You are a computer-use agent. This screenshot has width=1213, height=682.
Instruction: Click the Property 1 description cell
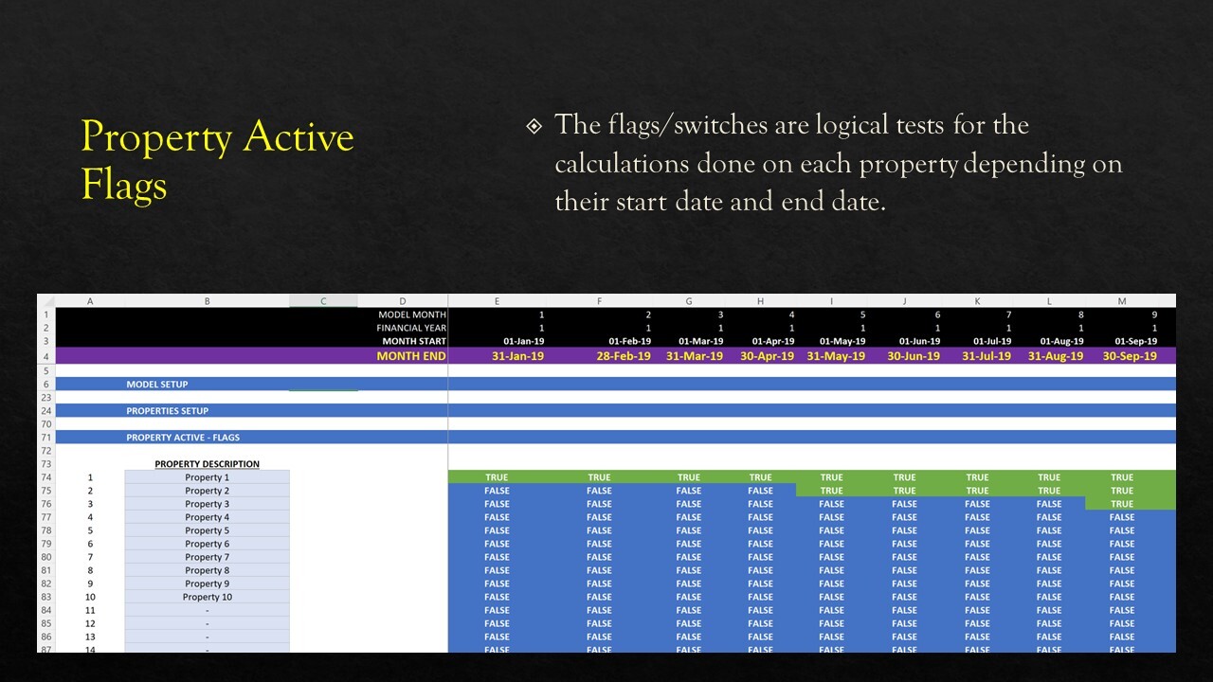click(207, 477)
